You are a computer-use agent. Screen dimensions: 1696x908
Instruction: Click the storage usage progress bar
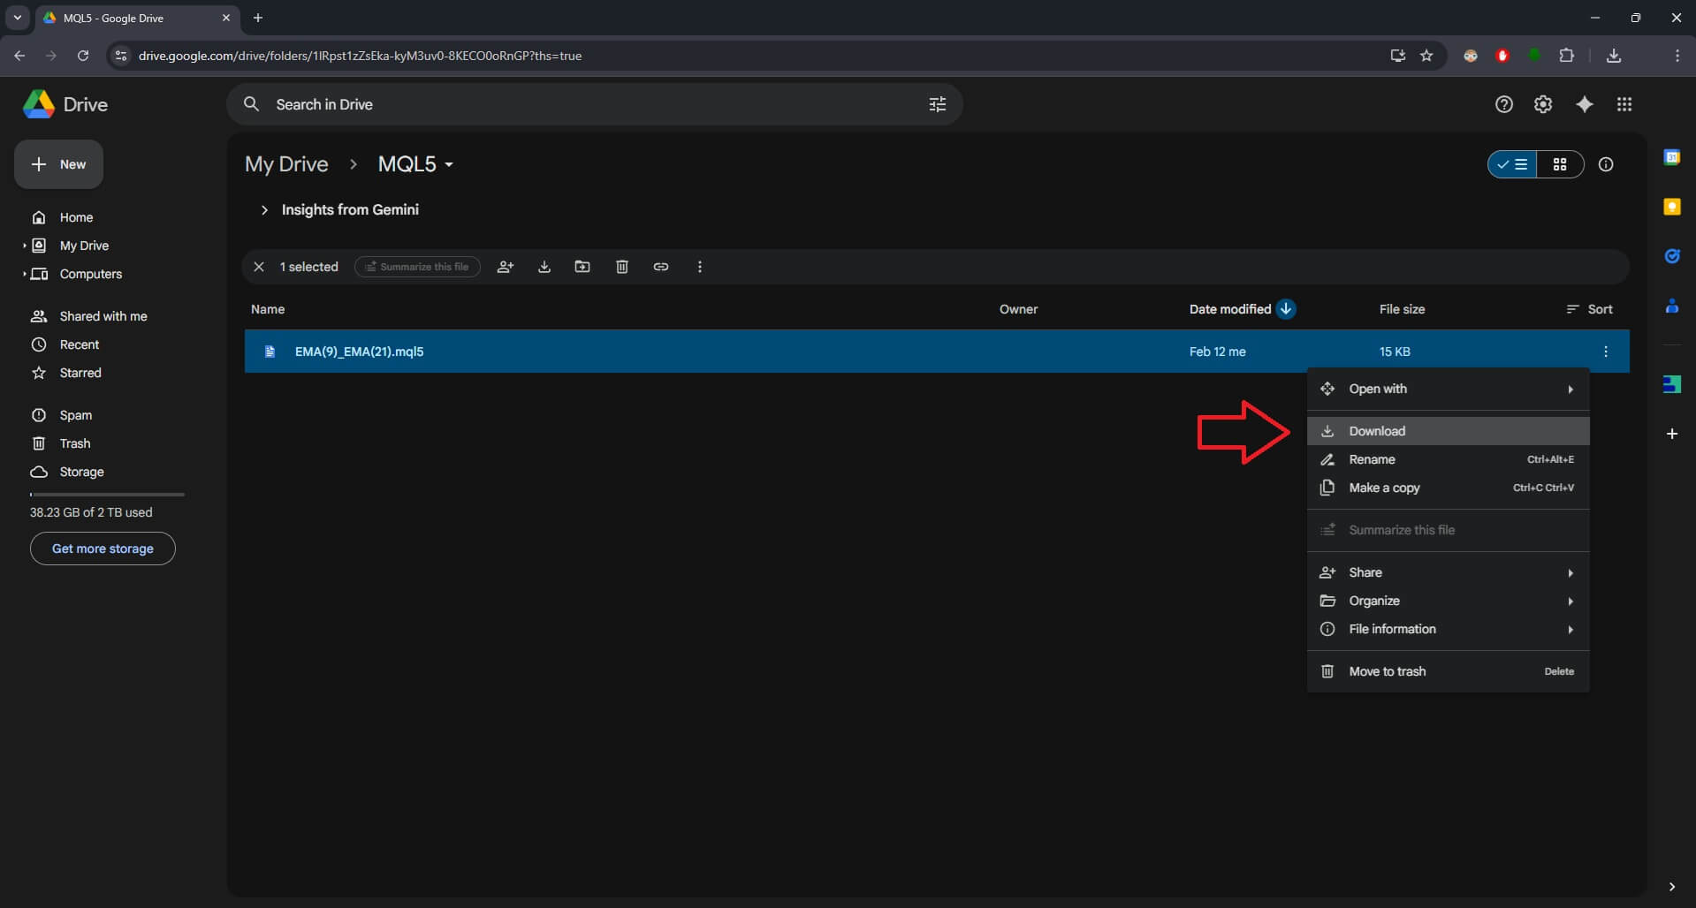(107, 495)
